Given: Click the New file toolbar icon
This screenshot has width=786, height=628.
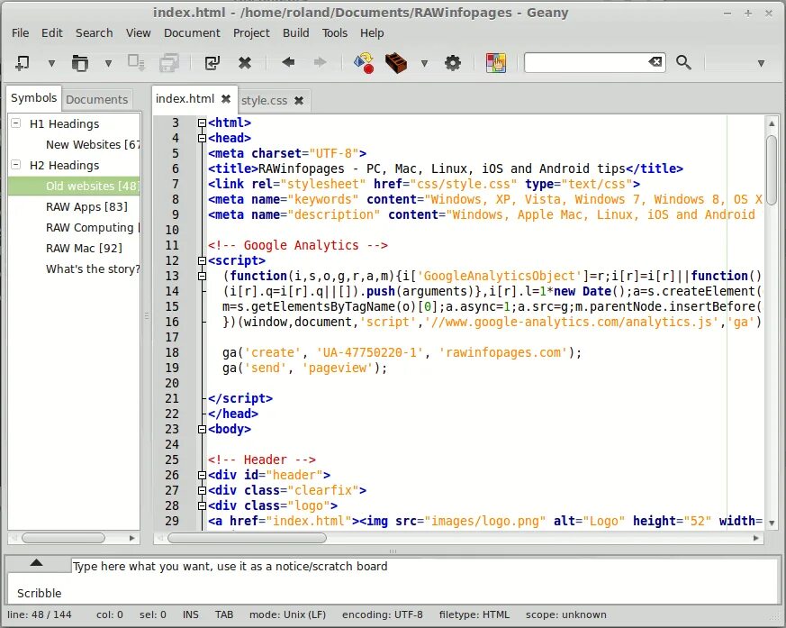Looking at the screenshot, I should point(22,63).
